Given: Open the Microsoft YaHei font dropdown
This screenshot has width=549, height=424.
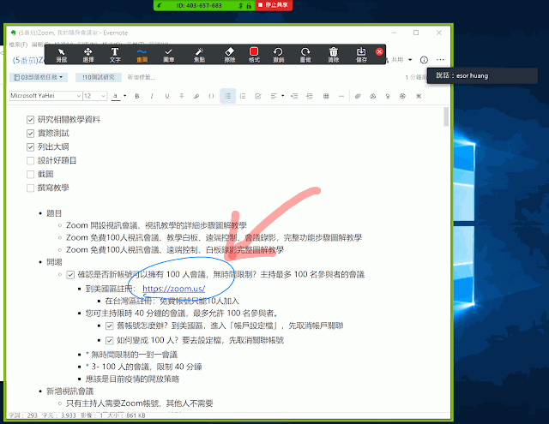Looking at the screenshot, I should pos(45,96).
